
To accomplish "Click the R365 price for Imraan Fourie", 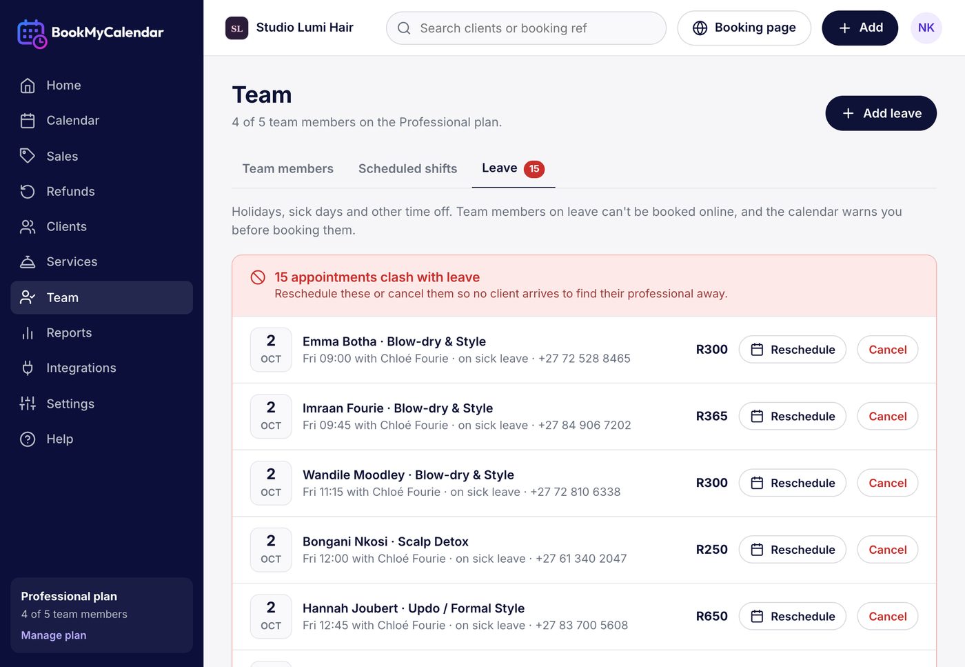I will coord(711,417).
